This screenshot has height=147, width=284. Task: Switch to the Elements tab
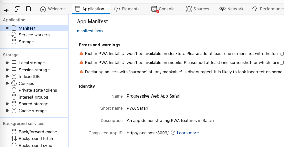(x=127, y=9)
